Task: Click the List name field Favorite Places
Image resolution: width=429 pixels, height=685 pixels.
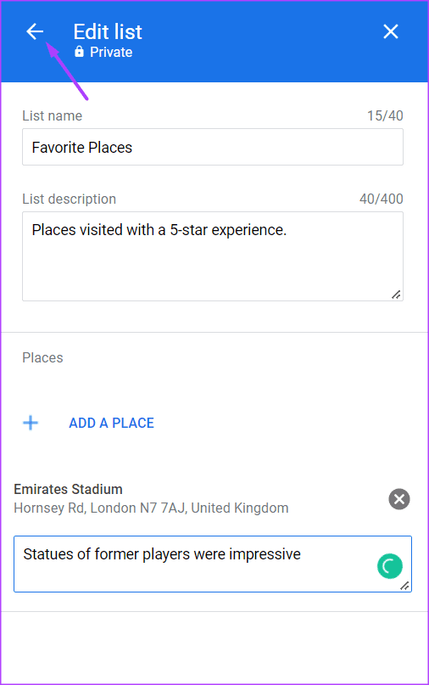Action: 213,147
